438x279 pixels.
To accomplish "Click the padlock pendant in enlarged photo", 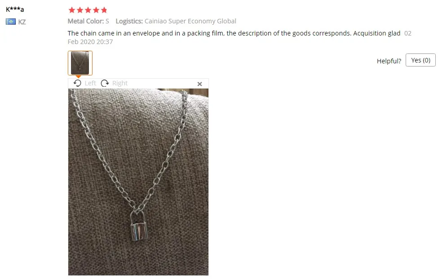I will coord(139,227).
